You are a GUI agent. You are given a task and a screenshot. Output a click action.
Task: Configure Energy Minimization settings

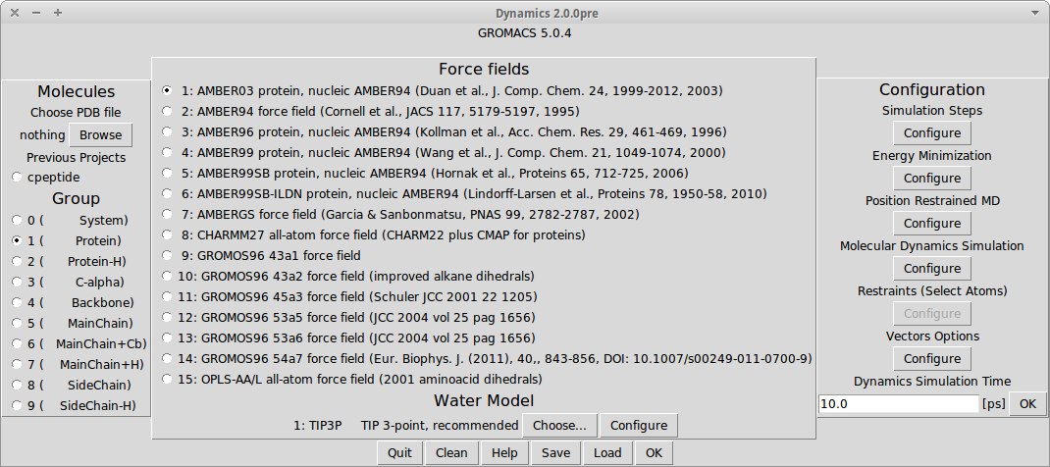click(x=932, y=178)
